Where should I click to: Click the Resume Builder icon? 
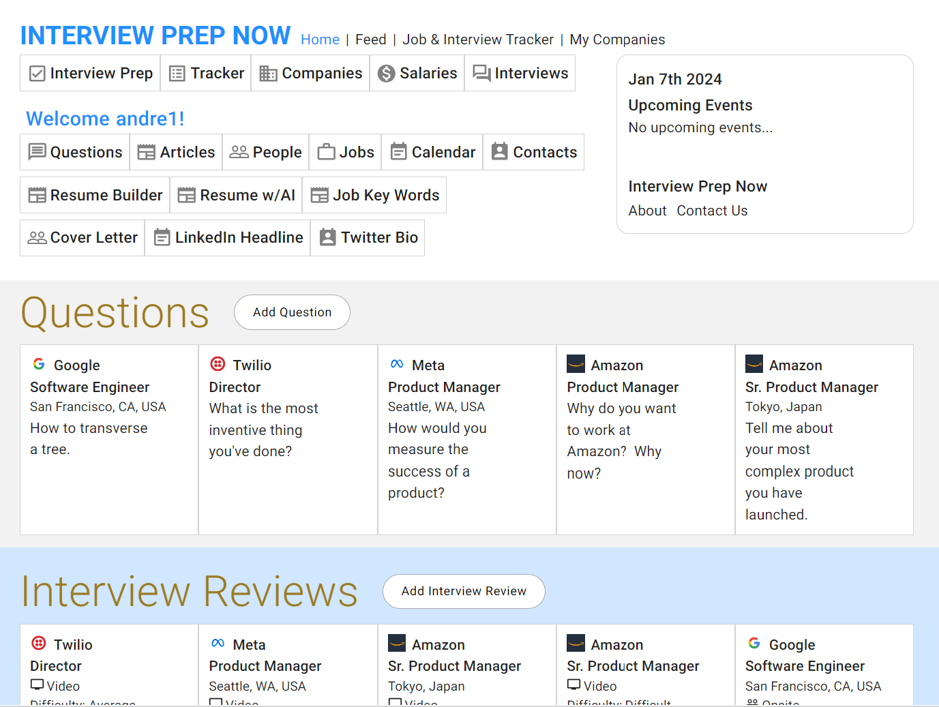[x=38, y=195]
